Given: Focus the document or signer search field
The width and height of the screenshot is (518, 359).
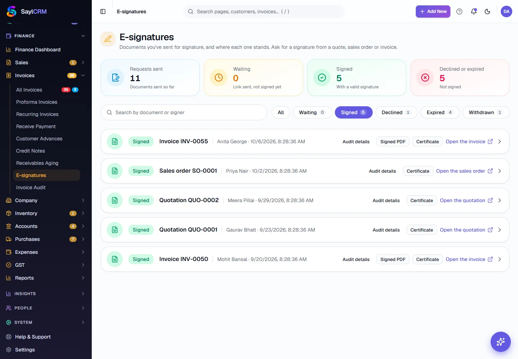Looking at the screenshot, I should 184,112.
